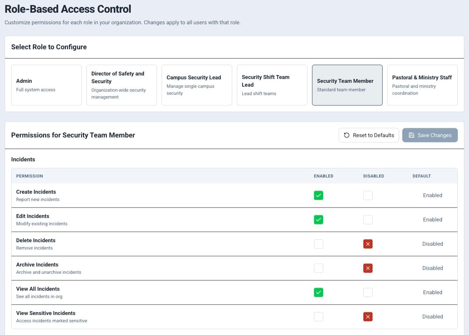Toggle Enabled checkbox for Edit Incidents
Screen dimensions: 469x335
pyautogui.click(x=319, y=220)
